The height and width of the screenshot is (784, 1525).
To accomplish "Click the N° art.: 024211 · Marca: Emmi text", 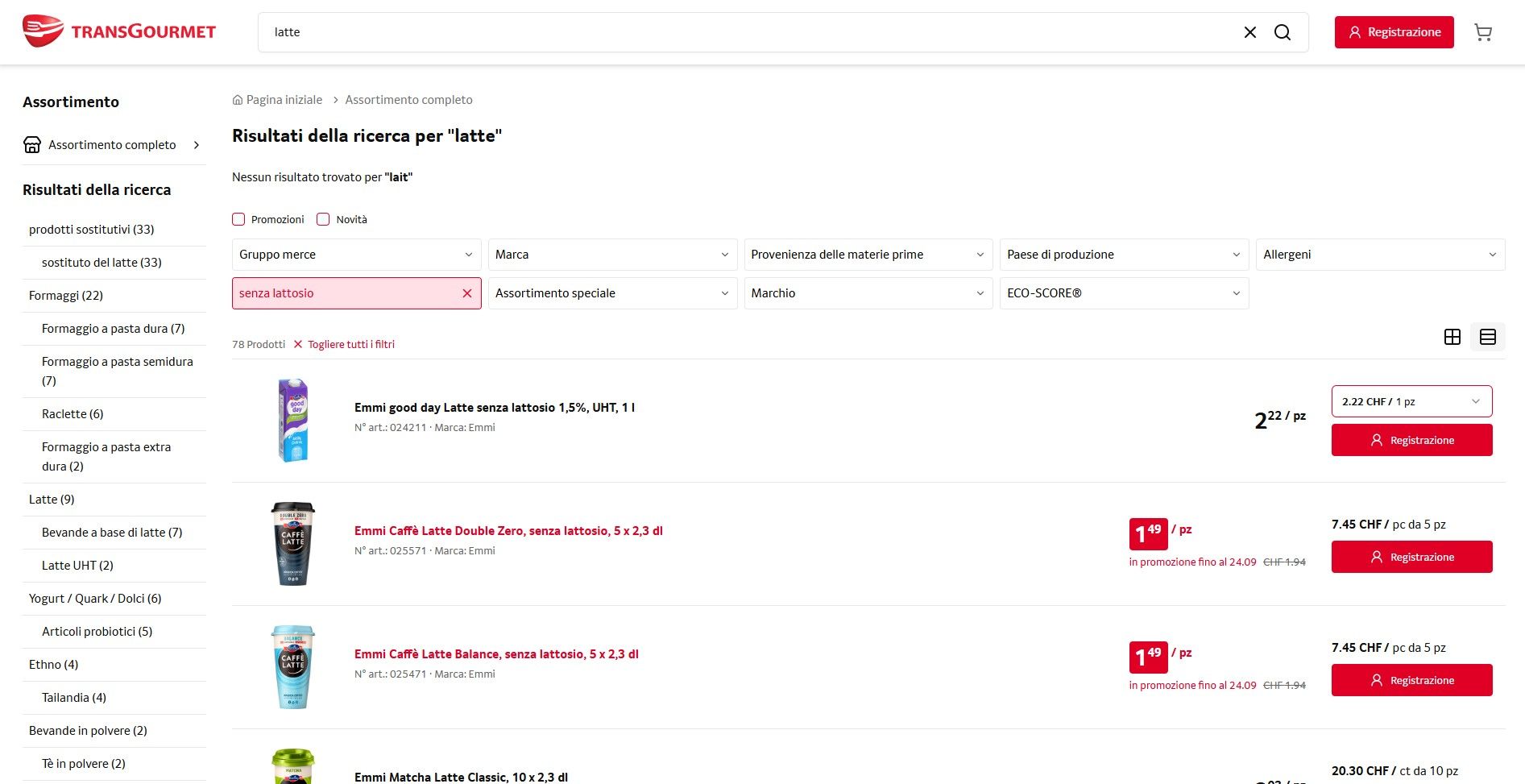I will (x=425, y=428).
